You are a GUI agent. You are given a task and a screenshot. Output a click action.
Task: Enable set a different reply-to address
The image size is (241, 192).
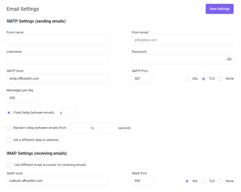click(9, 140)
